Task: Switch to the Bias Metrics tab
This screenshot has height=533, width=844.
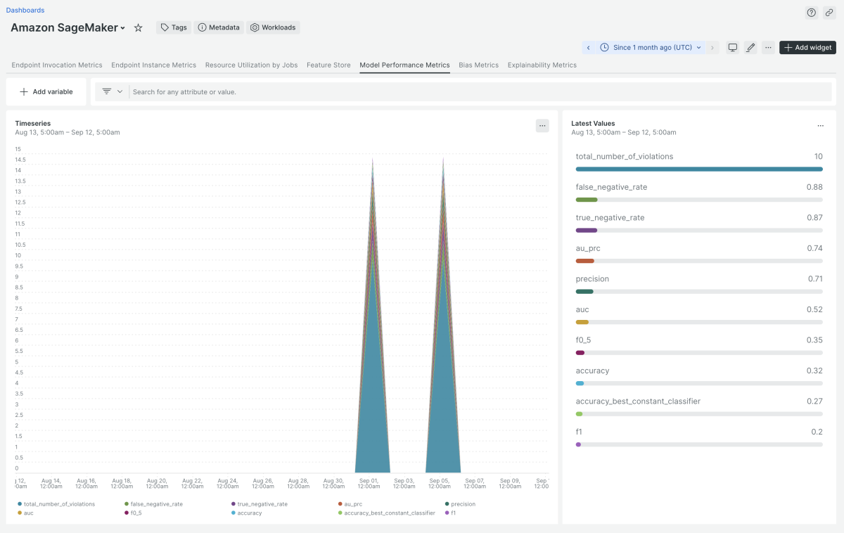Action: coord(478,65)
